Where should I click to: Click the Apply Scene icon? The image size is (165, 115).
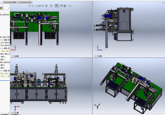coord(65,6)
